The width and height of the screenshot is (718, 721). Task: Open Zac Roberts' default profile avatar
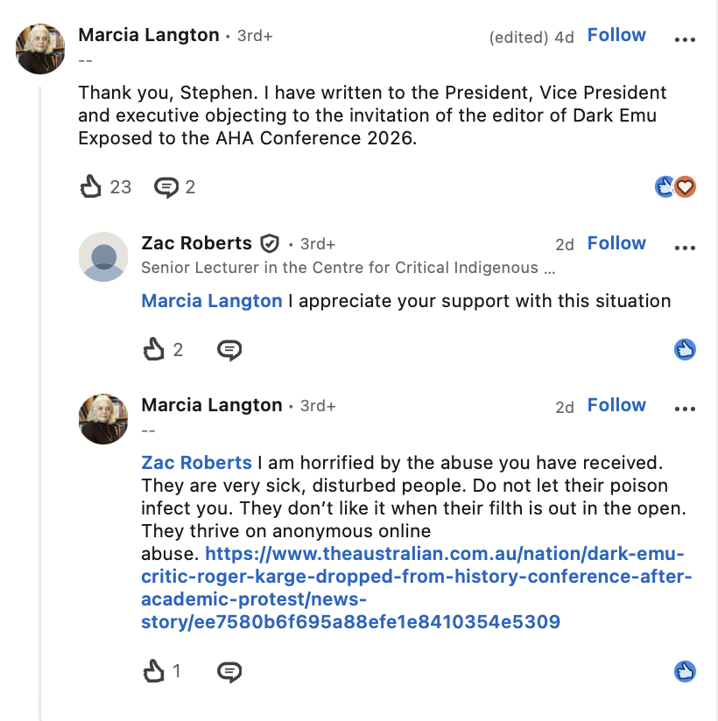point(103,256)
